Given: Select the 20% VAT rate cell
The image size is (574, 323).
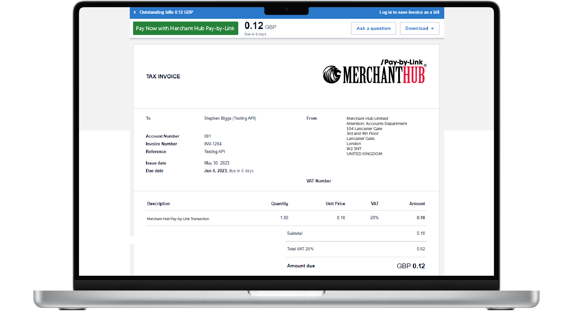Looking at the screenshot, I should pyautogui.click(x=374, y=218).
